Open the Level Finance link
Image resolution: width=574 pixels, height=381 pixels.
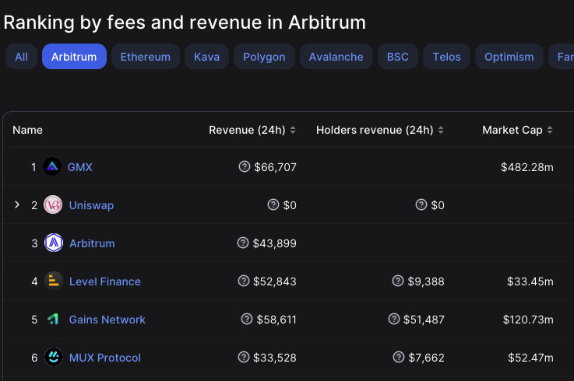coord(105,281)
